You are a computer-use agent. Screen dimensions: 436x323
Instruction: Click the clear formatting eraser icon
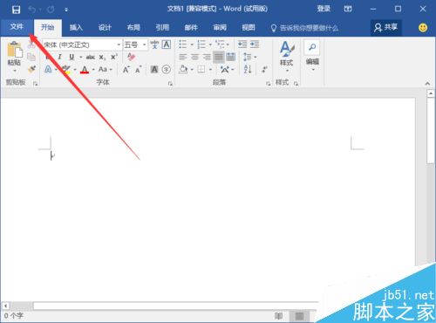click(131, 57)
